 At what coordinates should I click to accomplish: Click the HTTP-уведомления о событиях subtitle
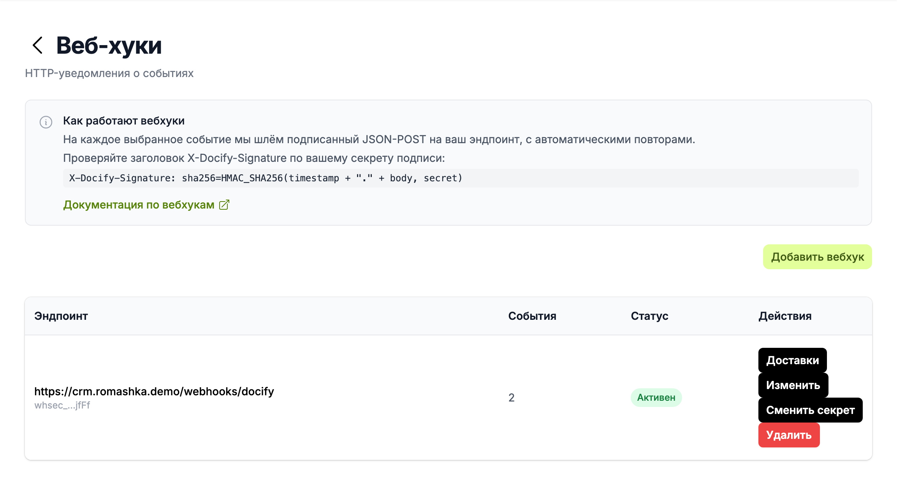(x=109, y=73)
